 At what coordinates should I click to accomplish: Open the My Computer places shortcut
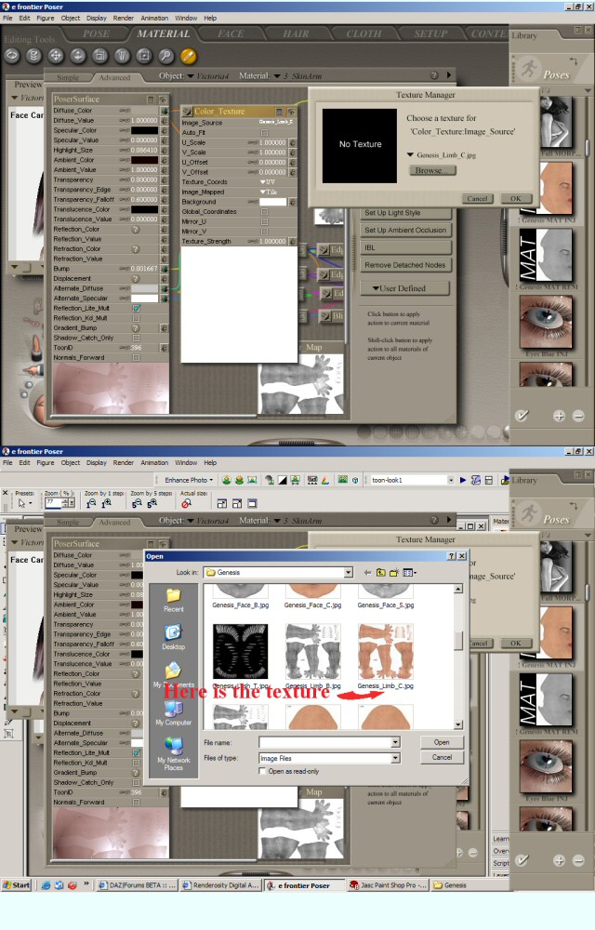point(173,713)
